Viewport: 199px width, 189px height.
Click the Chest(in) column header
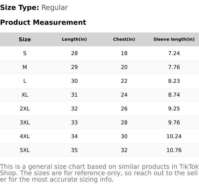(124, 39)
